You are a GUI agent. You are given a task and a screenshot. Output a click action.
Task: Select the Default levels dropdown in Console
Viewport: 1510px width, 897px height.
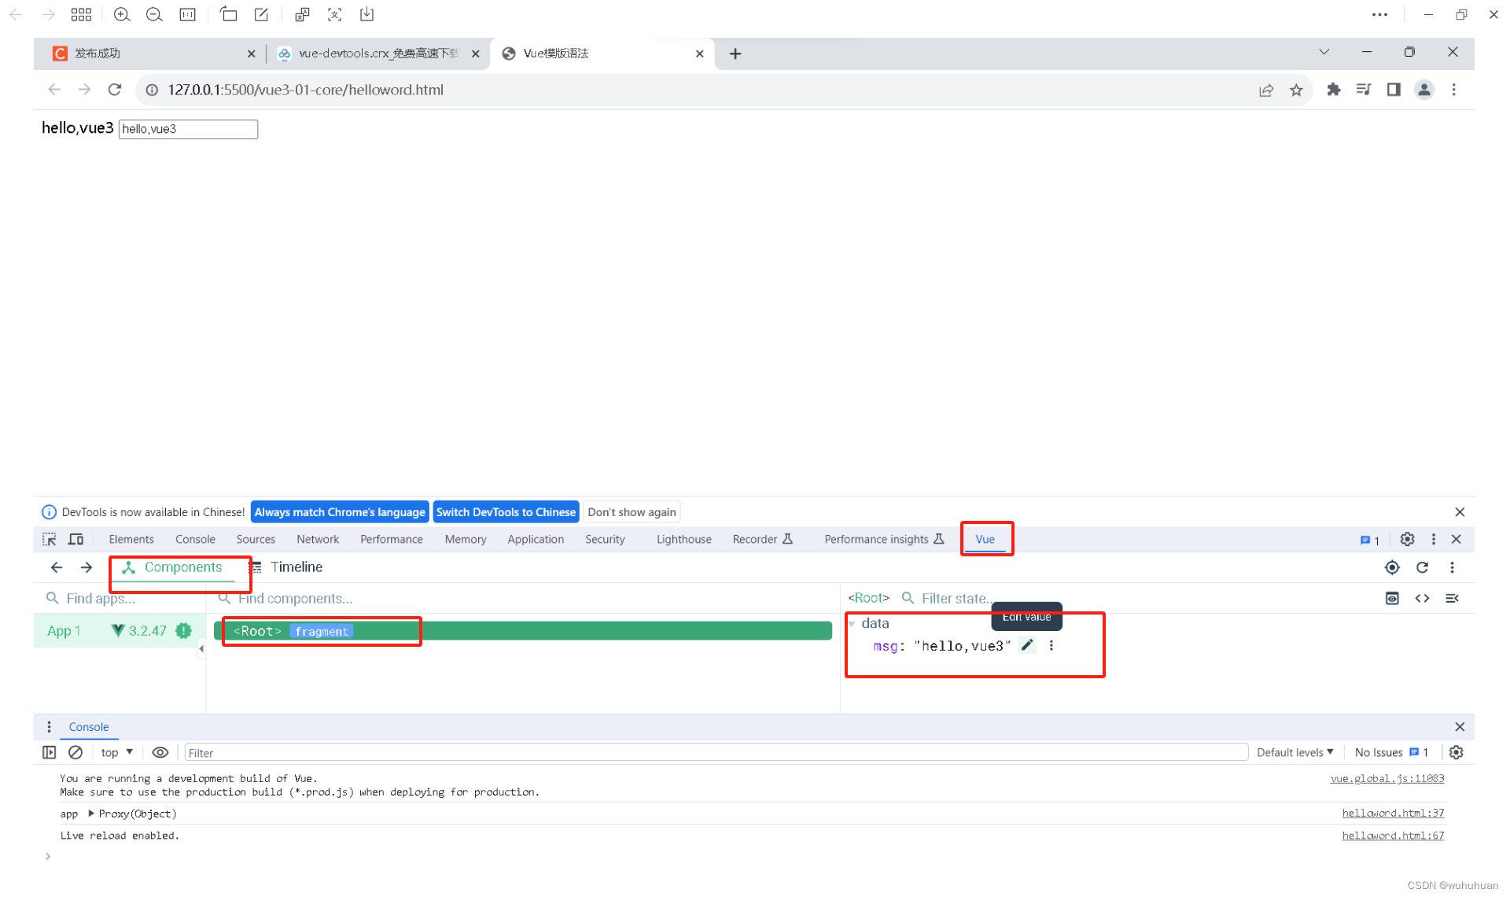[x=1295, y=751]
